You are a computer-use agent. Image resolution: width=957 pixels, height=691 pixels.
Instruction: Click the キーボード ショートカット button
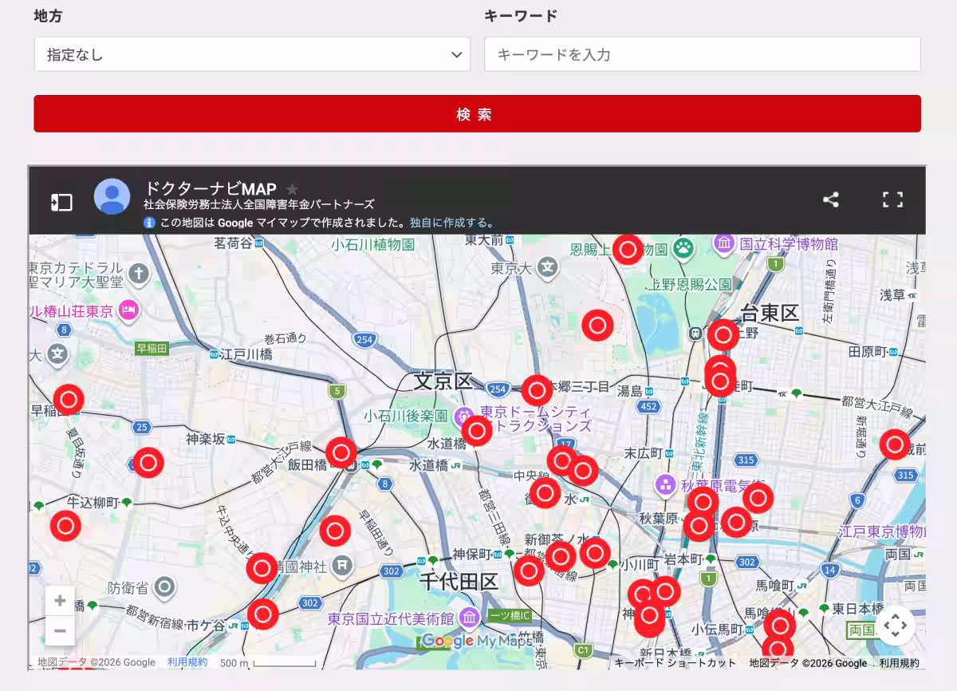(675, 663)
